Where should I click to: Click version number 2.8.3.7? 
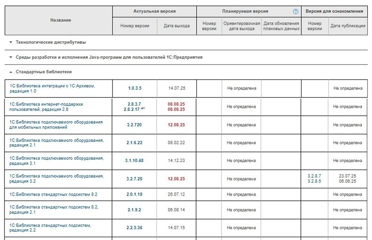point(134,104)
